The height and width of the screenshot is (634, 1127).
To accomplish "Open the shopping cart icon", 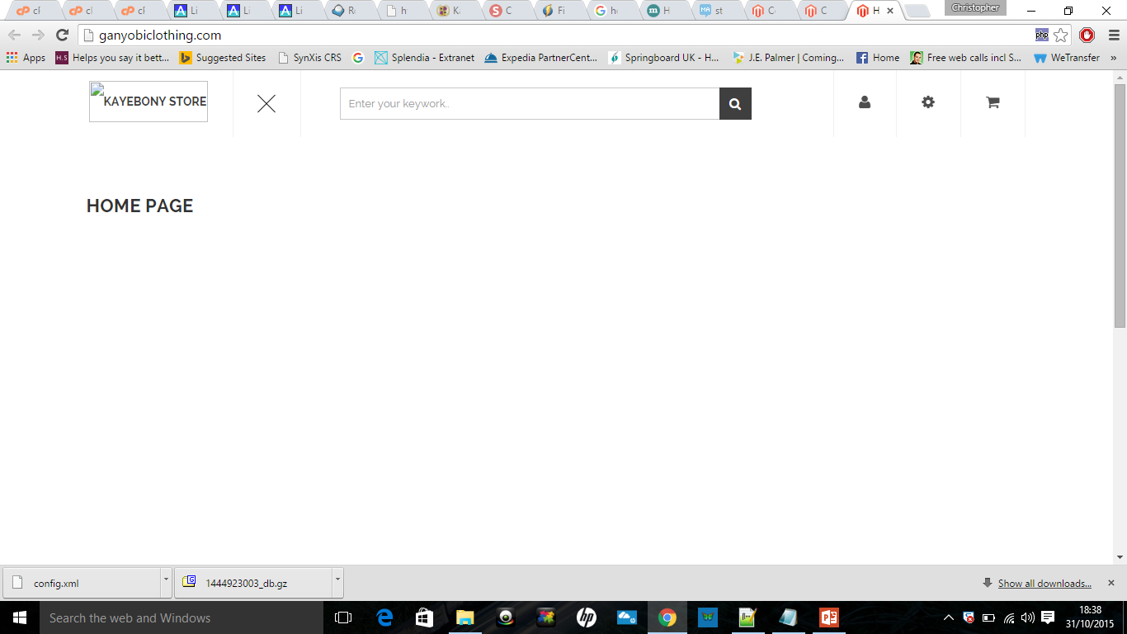I will [x=993, y=102].
